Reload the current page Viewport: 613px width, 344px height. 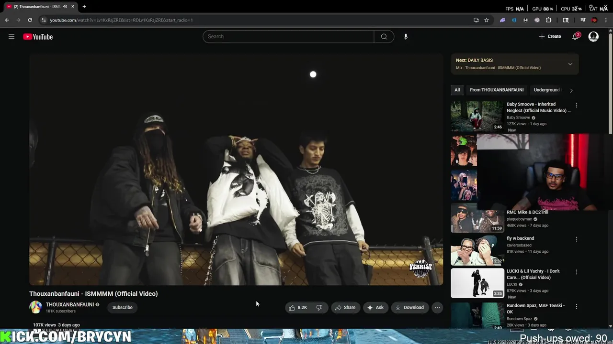coord(30,20)
